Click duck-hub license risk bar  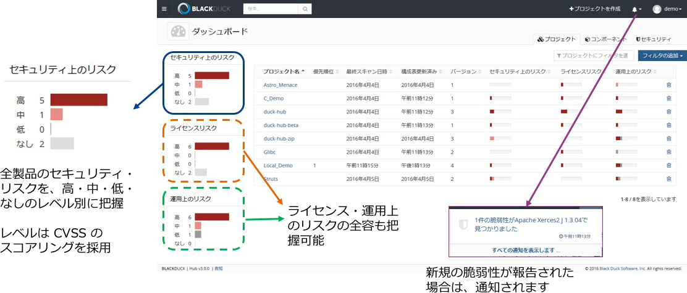pos(571,112)
